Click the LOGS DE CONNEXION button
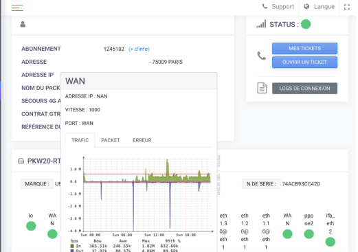Screen dimensions: 358x252 tap(304, 89)
